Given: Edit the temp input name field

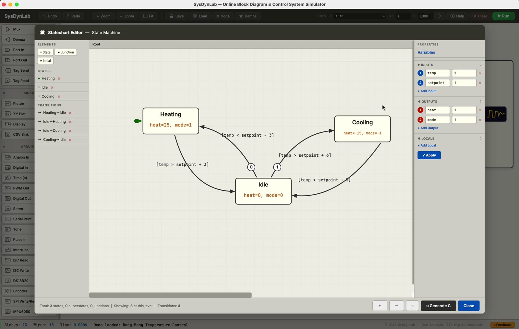Looking at the screenshot, I should pos(437,73).
